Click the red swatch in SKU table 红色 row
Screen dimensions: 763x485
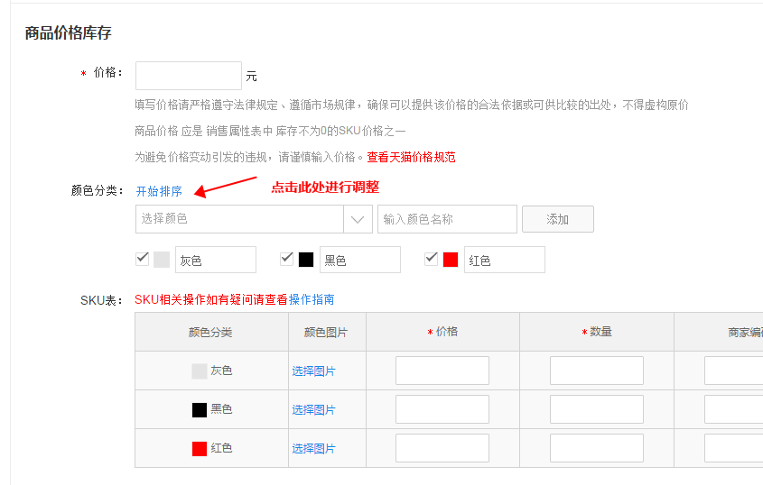click(200, 449)
